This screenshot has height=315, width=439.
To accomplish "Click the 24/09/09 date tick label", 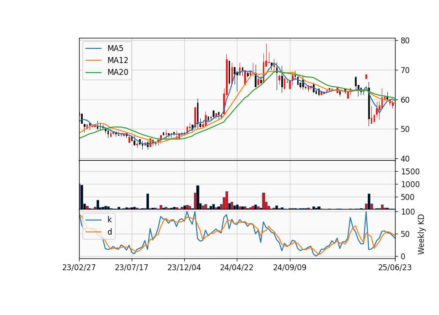I will point(290,268).
